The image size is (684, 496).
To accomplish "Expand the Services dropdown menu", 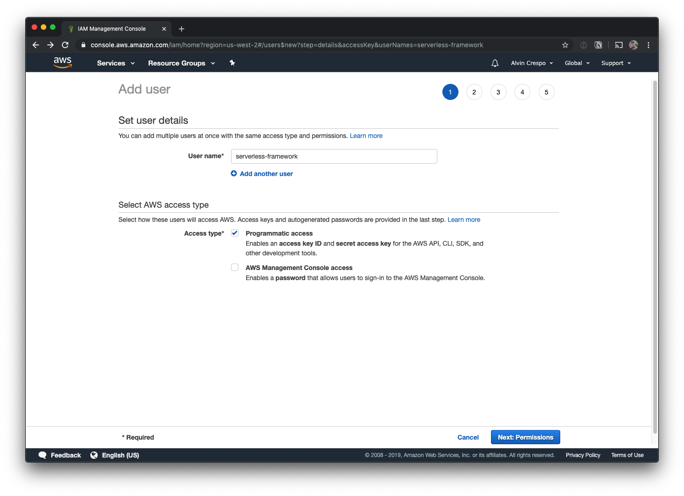I will tap(116, 63).
